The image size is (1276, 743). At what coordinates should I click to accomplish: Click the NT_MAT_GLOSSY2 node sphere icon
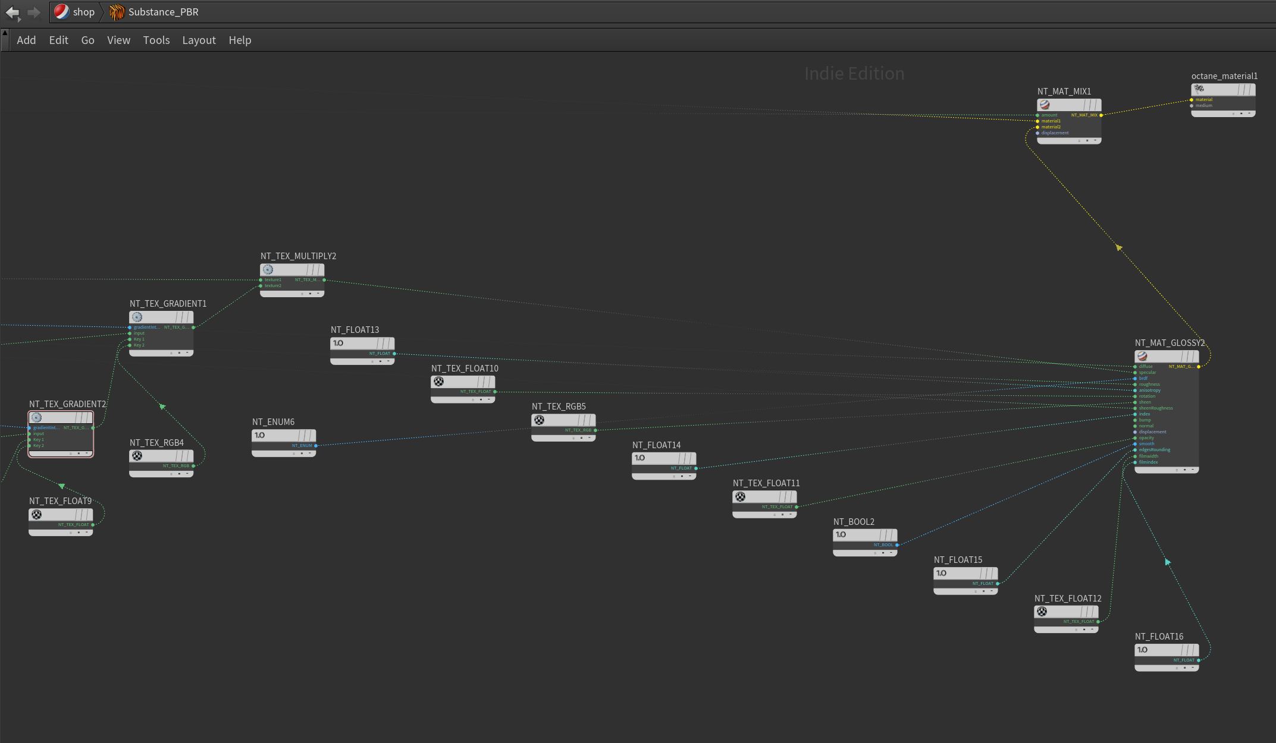1142,356
